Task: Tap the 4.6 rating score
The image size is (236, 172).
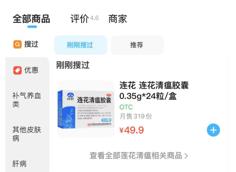Action: (x=95, y=18)
